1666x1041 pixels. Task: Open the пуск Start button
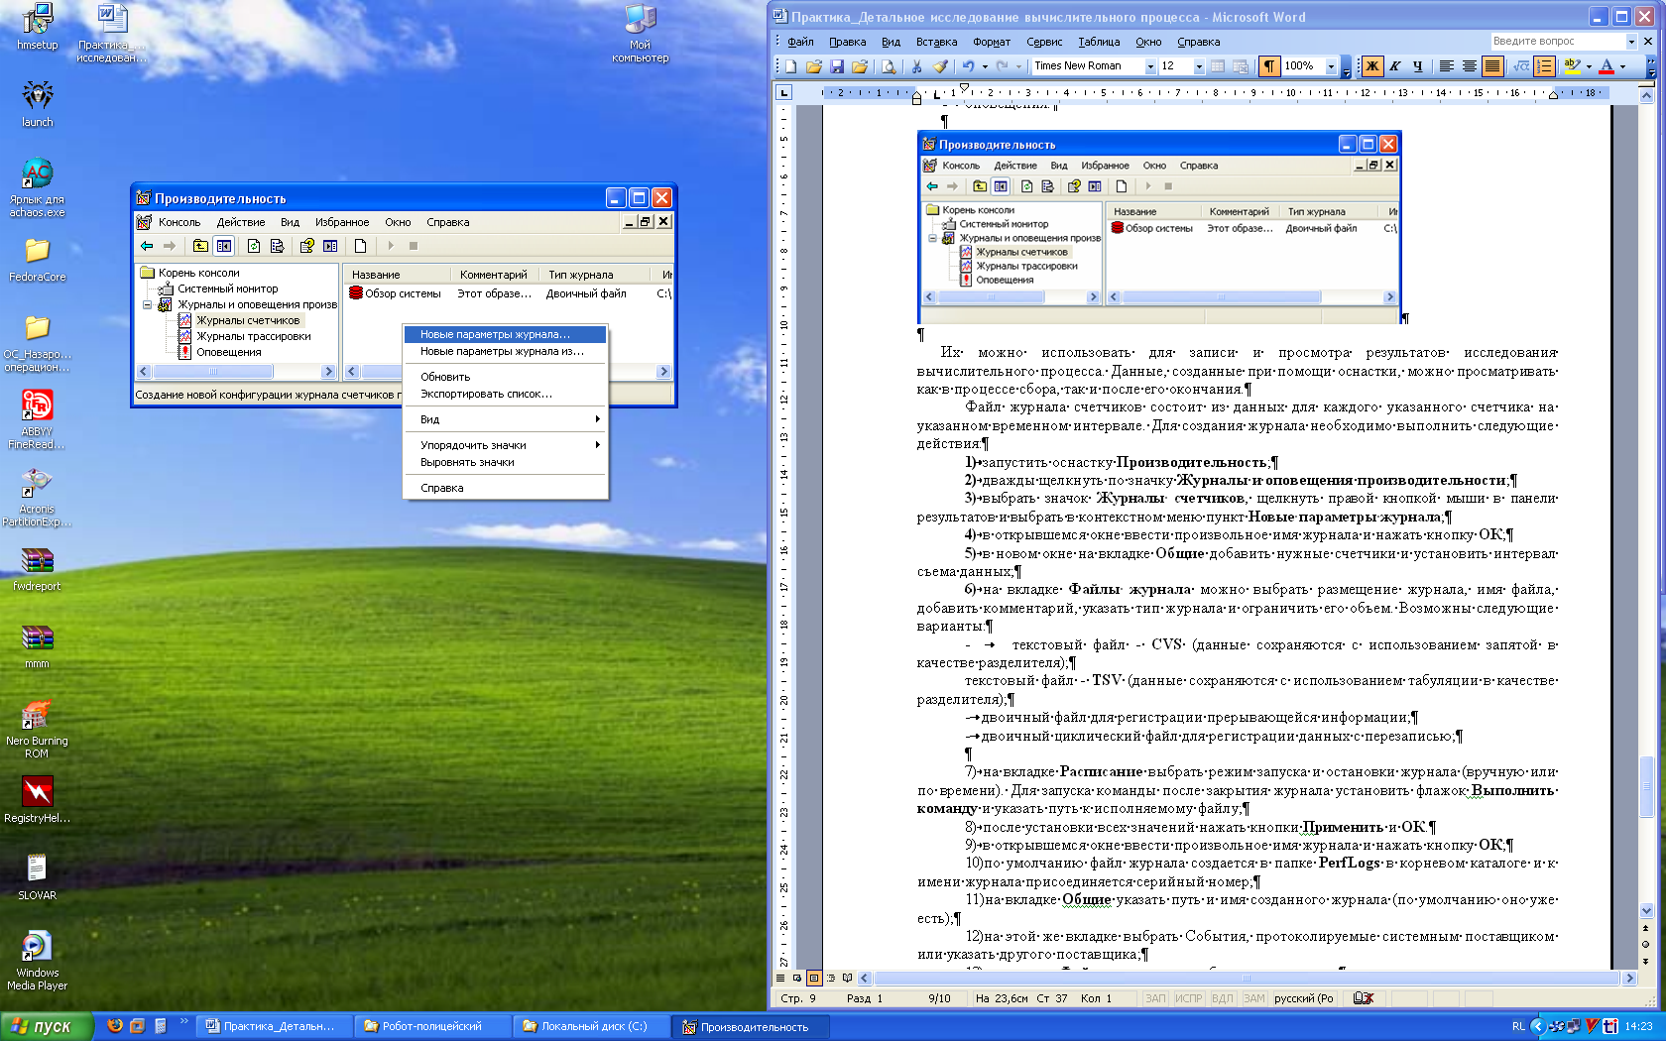point(47,1026)
